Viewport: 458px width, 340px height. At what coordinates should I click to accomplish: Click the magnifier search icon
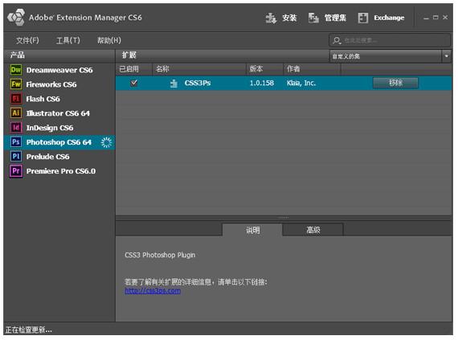click(337, 40)
